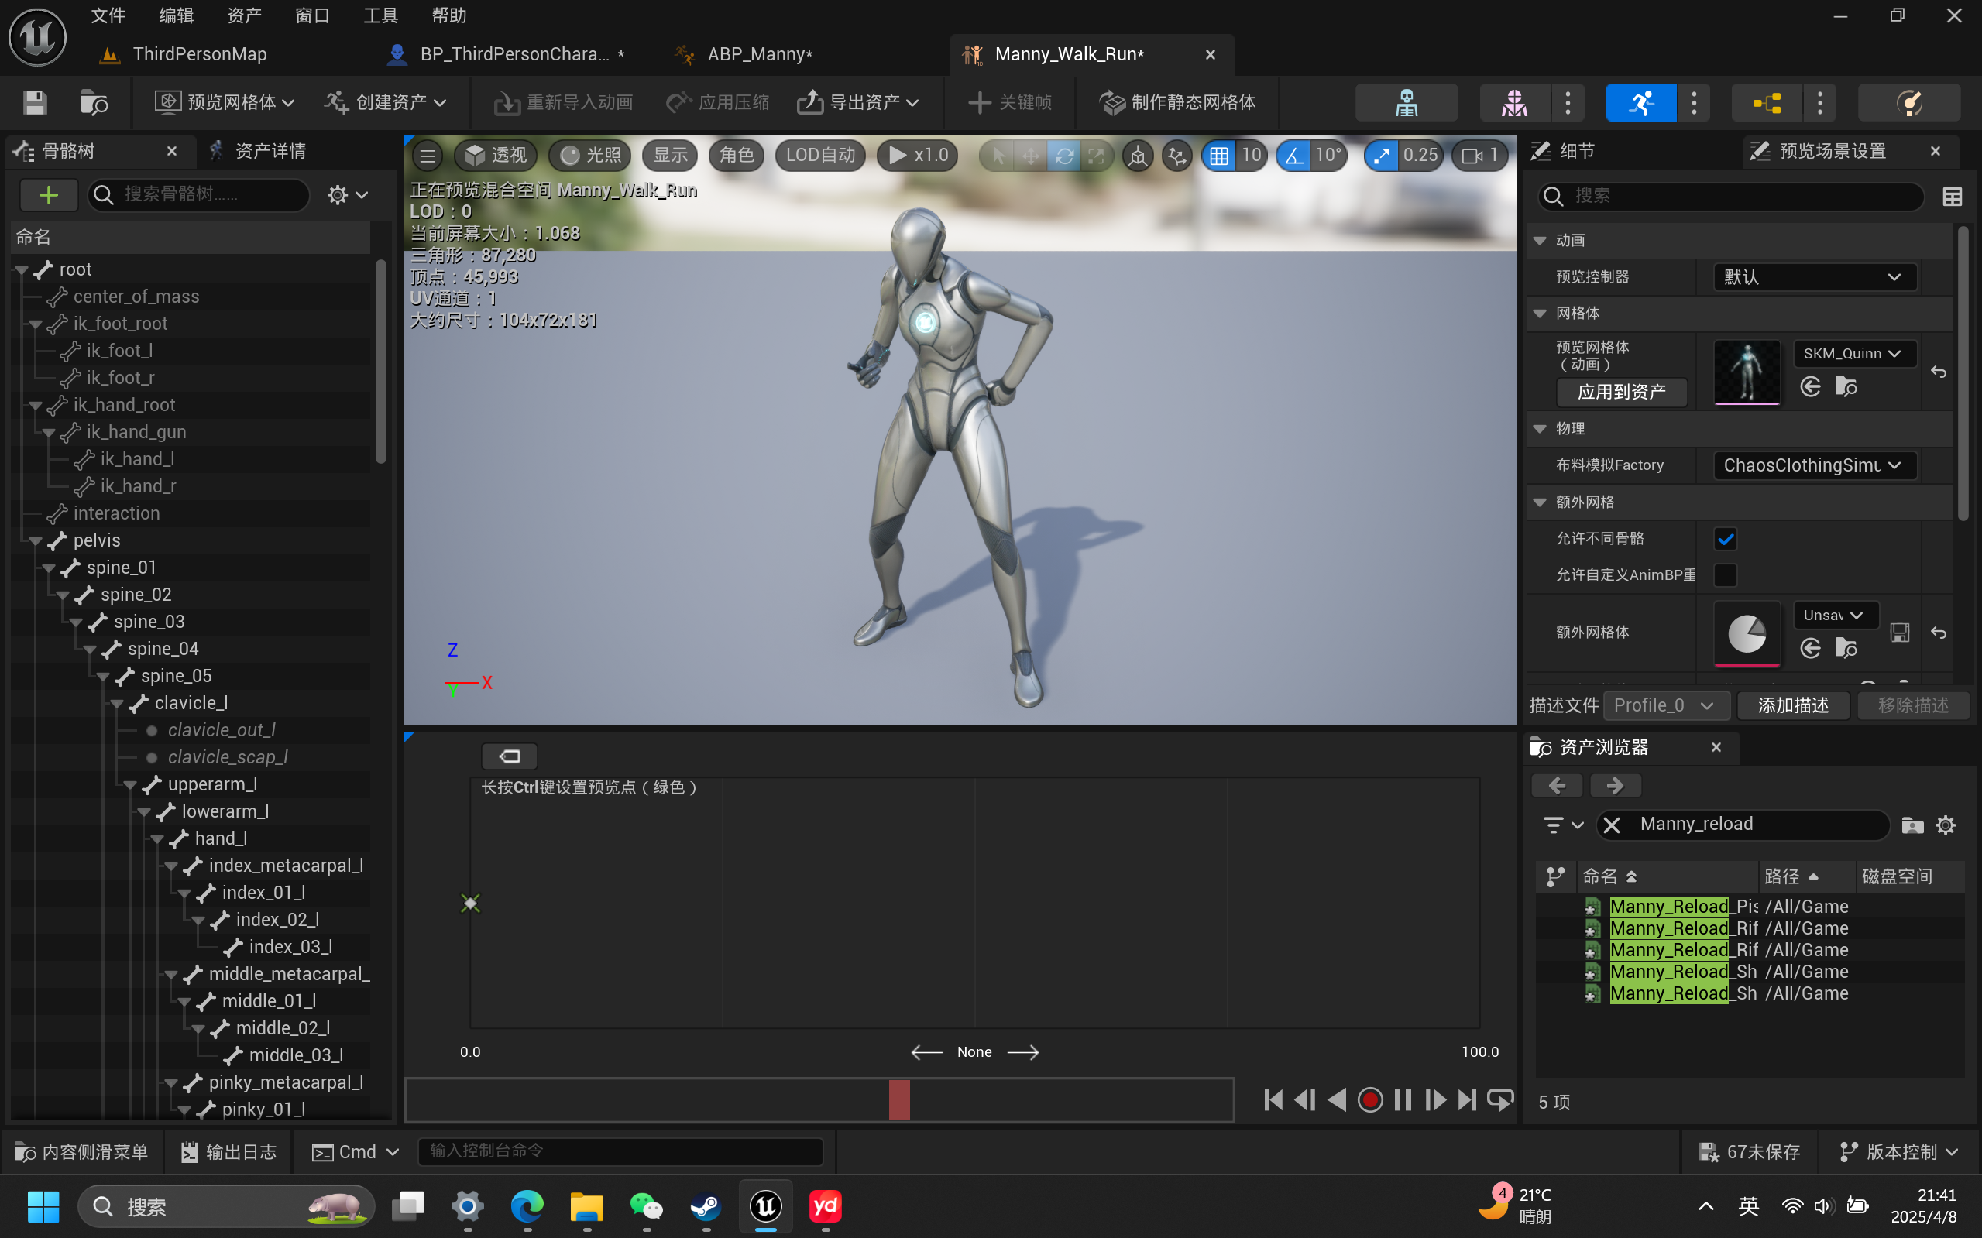Click the Save asset floppy icon
The height and width of the screenshot is (1238, 1982).
34,102
